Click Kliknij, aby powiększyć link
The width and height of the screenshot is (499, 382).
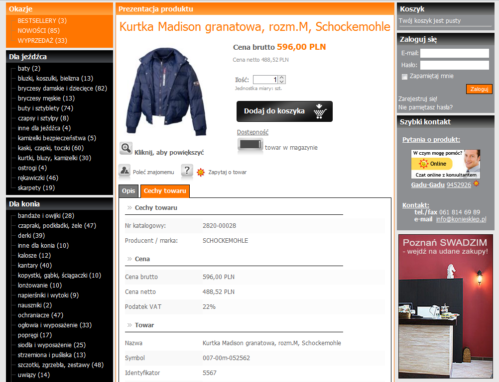tap(169, 153)
